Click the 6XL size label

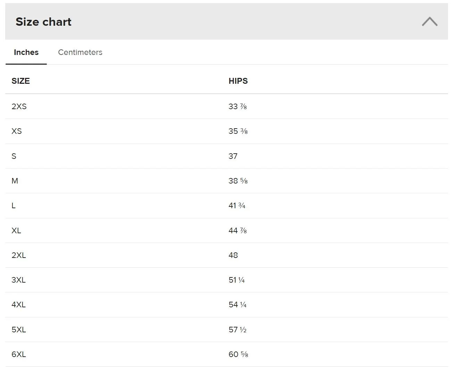[x=19, y=354]
